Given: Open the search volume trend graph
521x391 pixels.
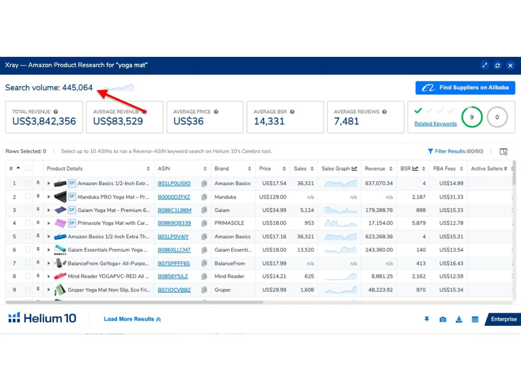Looking at the screenshot, I should click(x=119, y=88).
